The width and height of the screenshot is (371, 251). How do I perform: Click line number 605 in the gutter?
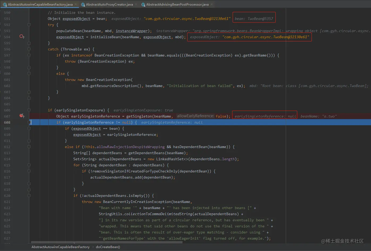(x=7, y=104)
